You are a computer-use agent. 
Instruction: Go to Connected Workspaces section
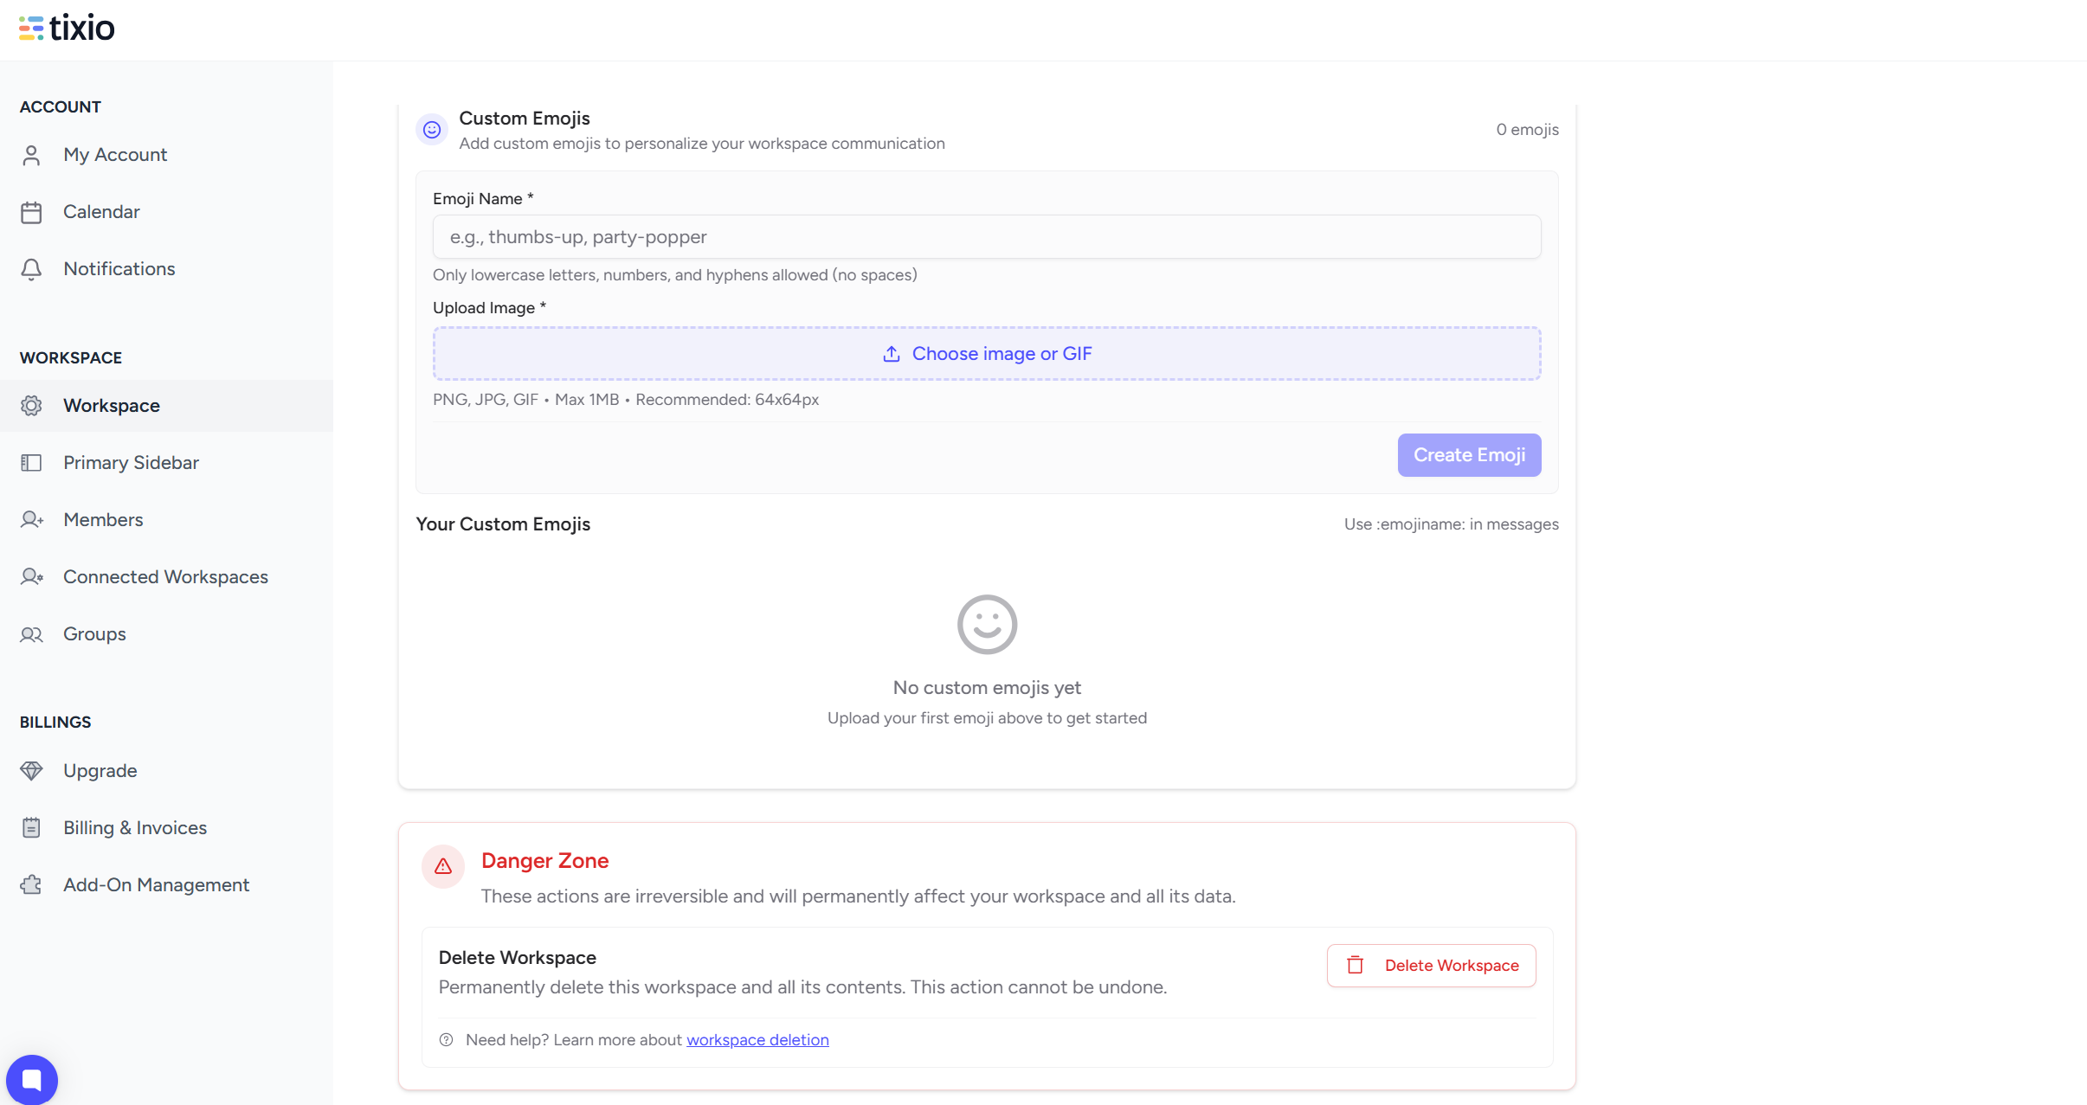coord(165,577)
